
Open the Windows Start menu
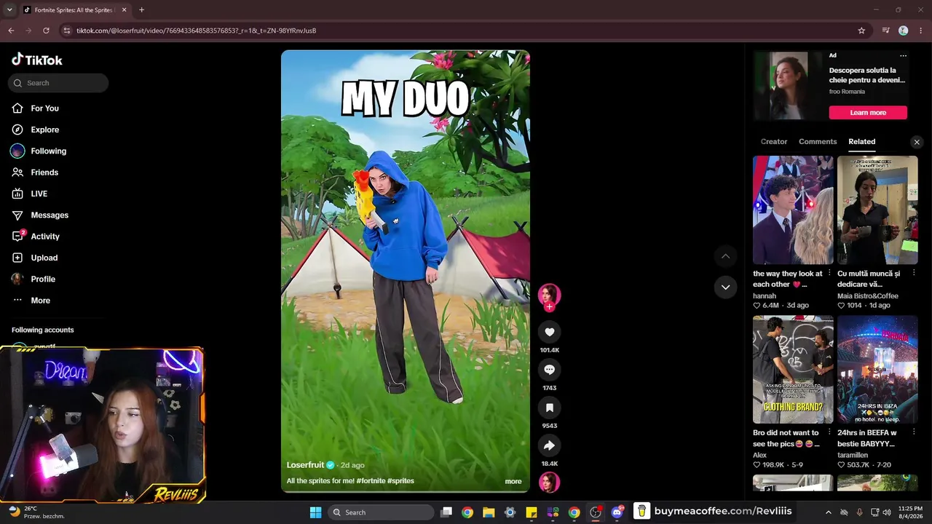315,512
